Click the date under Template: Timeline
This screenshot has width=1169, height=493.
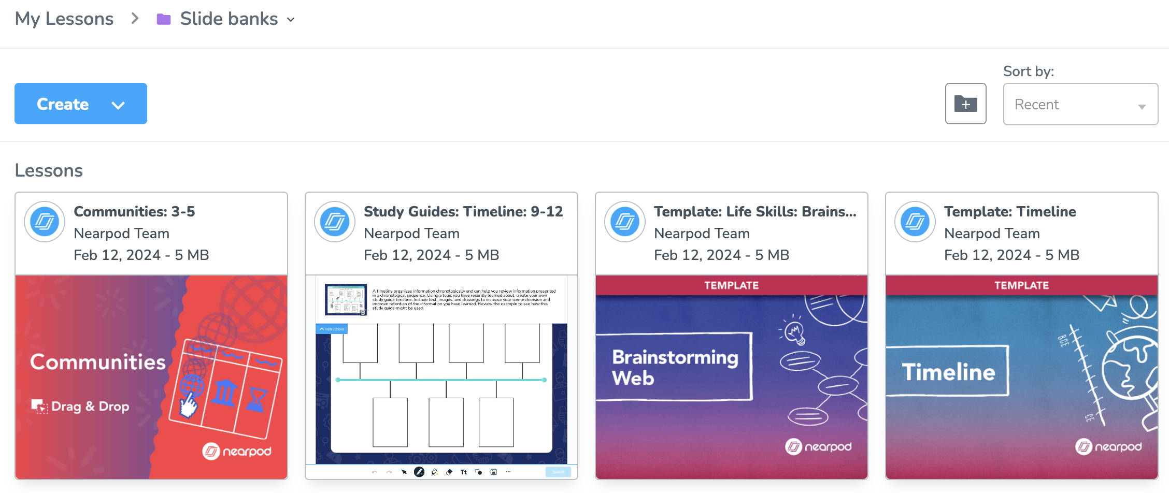1012,255
